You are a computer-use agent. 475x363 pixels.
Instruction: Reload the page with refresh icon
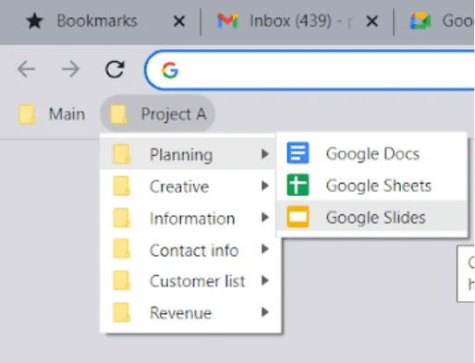point(115,69)
